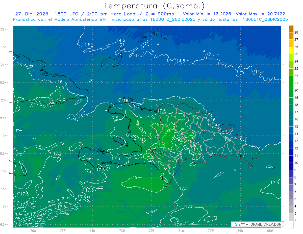Click the 18 value on the color scale
This screenshot has height=234, width=303.
(x=296, y=105)
